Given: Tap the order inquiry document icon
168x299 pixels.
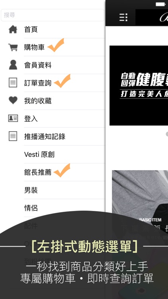Looking at the screenshot, I should [x=13, y=83].
